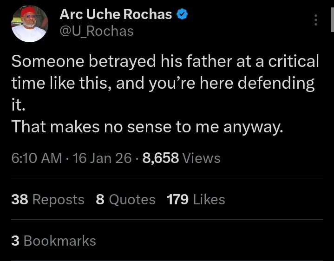View the 38 Reposts list
334x261 pixels.
[x=47, y=200]
